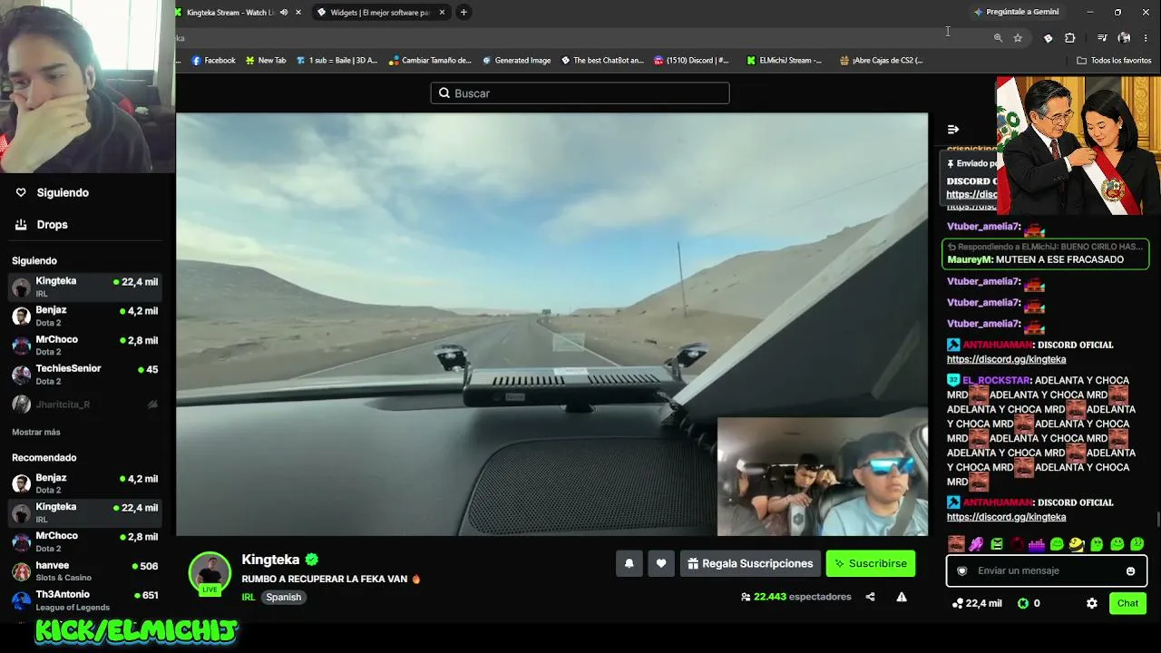This screenshot has width=1161, height=653.
Task: Open the ELMichiJ Stream bookmark
Action: tap(785, 61)
